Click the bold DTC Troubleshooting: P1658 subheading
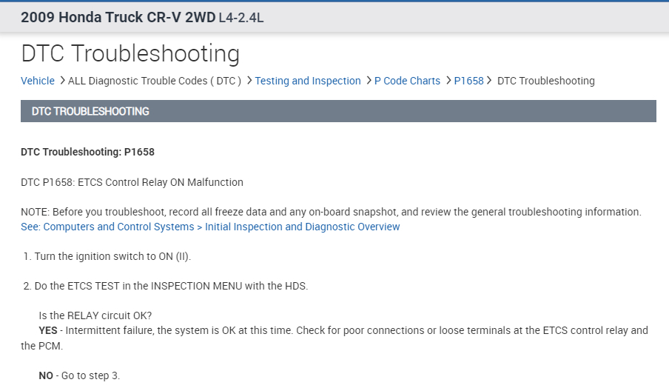This screenshot has height=391, width=669. (87, 152)
